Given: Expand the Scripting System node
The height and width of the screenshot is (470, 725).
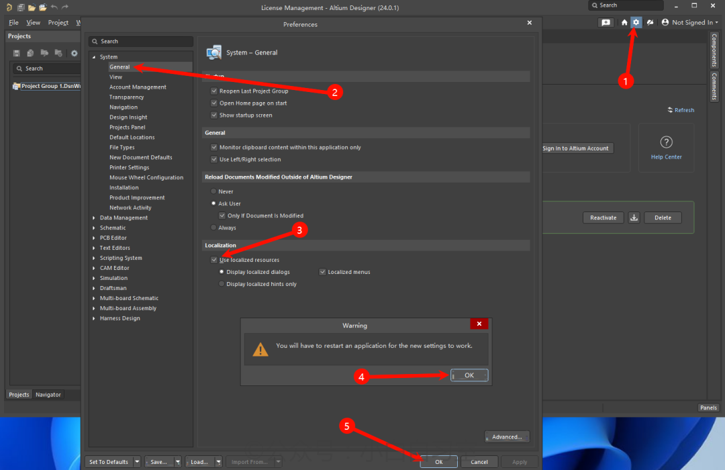Looking at the screenshot, I should point(94,258).
